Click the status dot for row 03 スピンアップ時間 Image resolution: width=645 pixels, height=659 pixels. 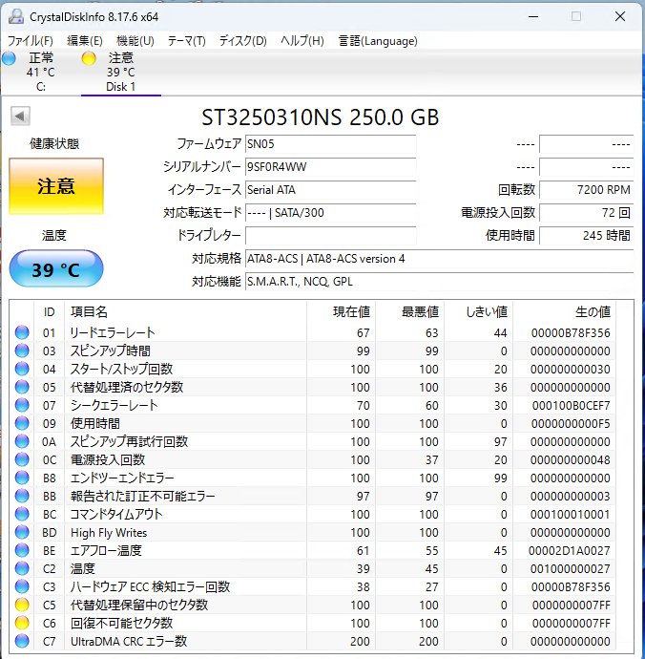click(22, 351)
